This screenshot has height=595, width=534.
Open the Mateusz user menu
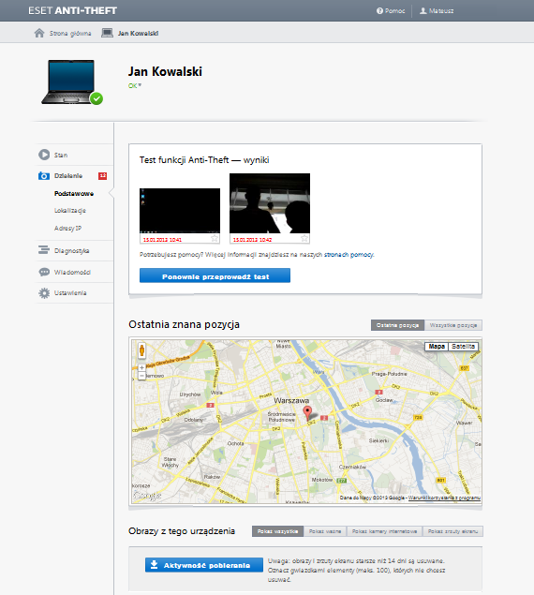437,11
